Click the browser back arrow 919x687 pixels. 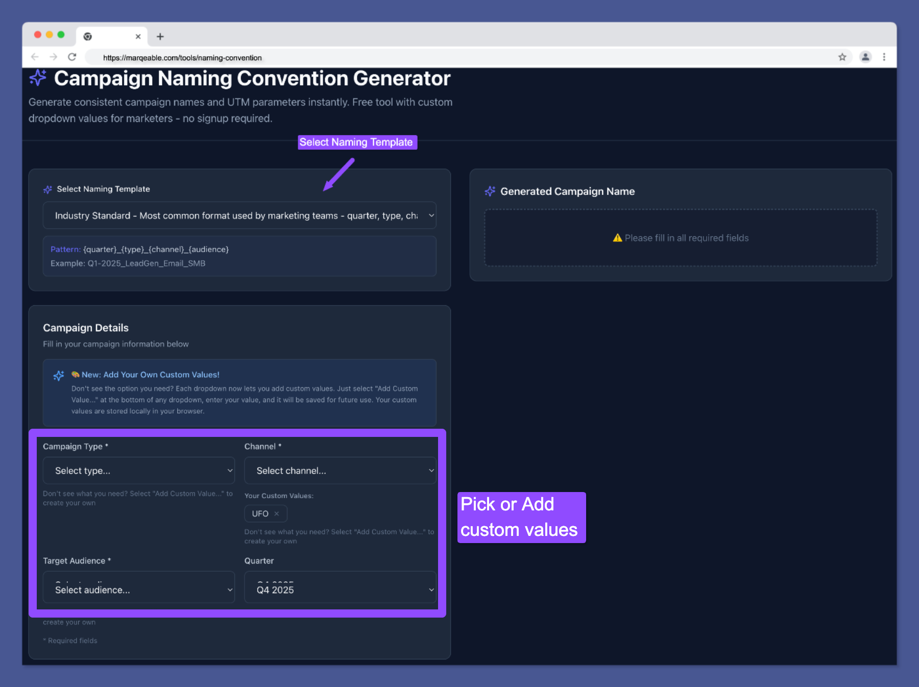click(x=35, y=57)
